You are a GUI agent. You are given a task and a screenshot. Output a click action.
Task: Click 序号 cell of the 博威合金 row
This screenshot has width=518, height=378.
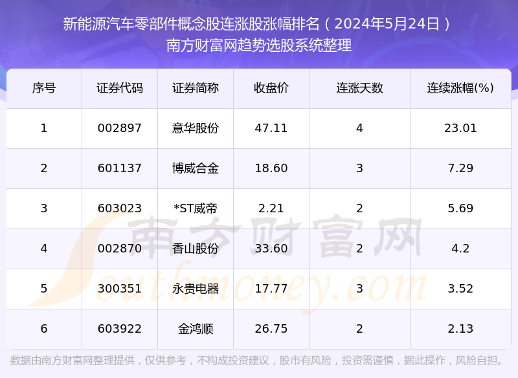pos(44,168)
